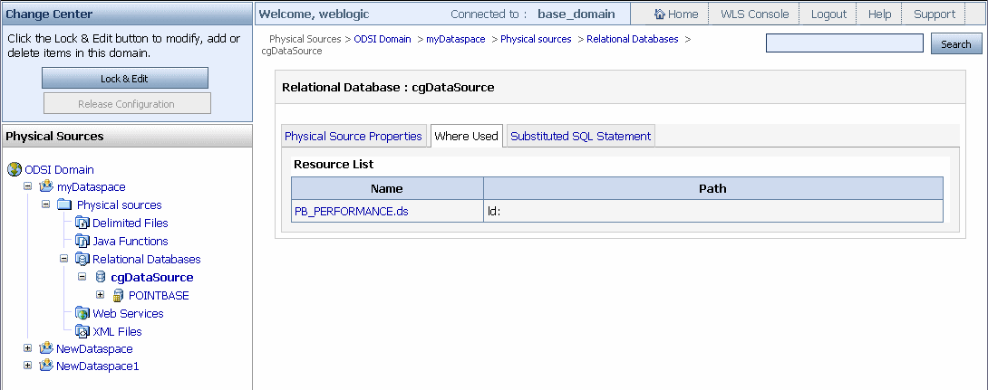Image resolution: width=988 pixels, height=390 pixels.
Task: Open WLS Console from top menu
Action: (754, 14)
